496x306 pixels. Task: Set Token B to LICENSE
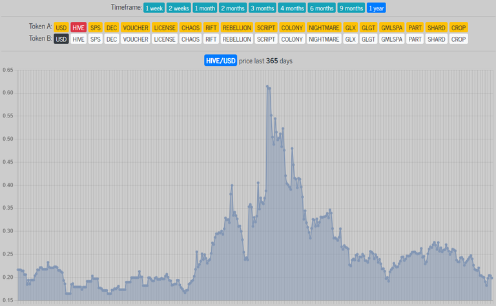click(x=165, y=39)
